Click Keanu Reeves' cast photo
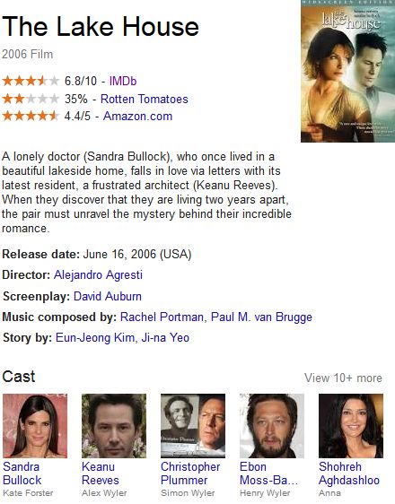 (x=114, y=426)
